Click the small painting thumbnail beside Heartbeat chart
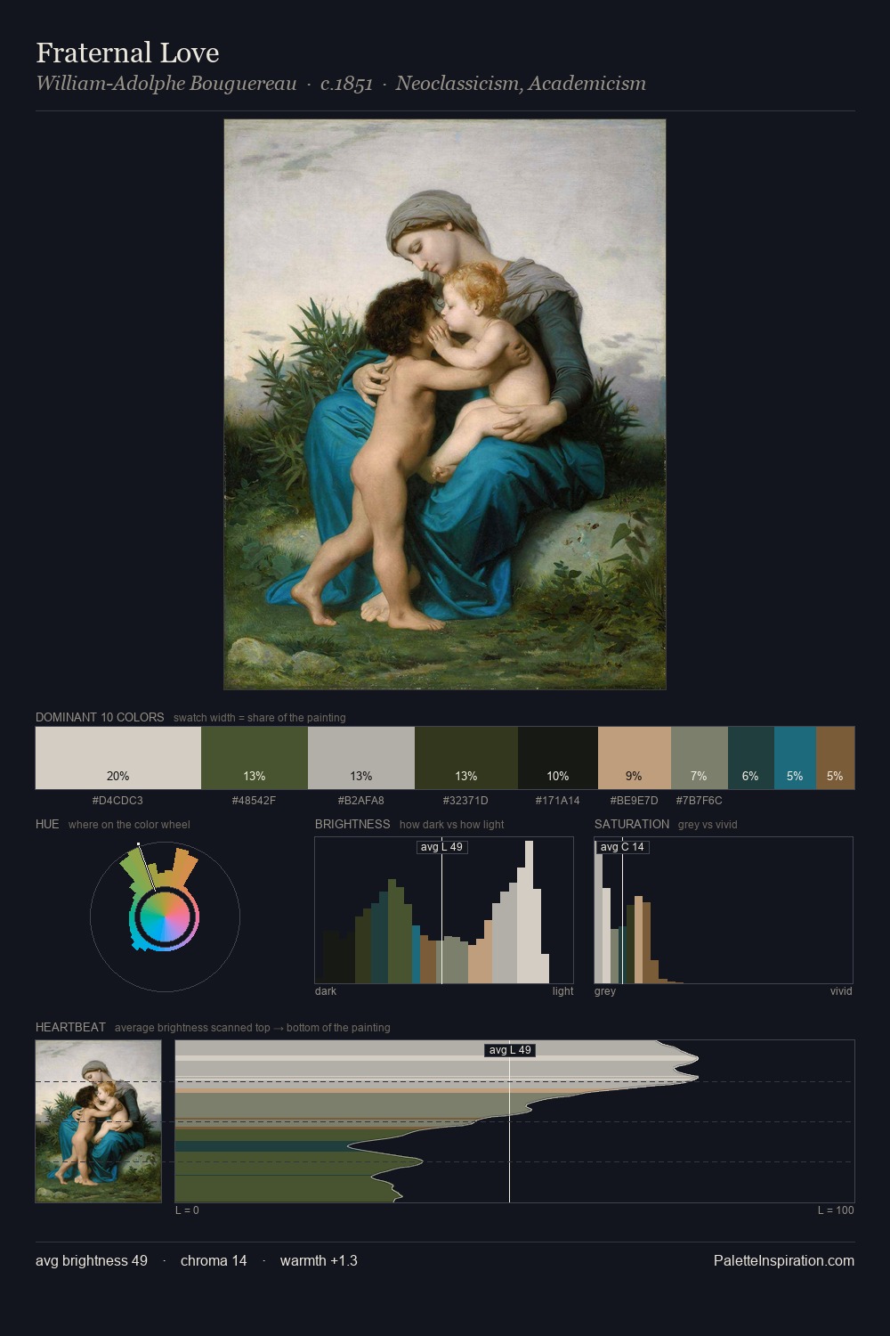The width and height of the screenshot is (890, 1336). (x=99, y=1120)
